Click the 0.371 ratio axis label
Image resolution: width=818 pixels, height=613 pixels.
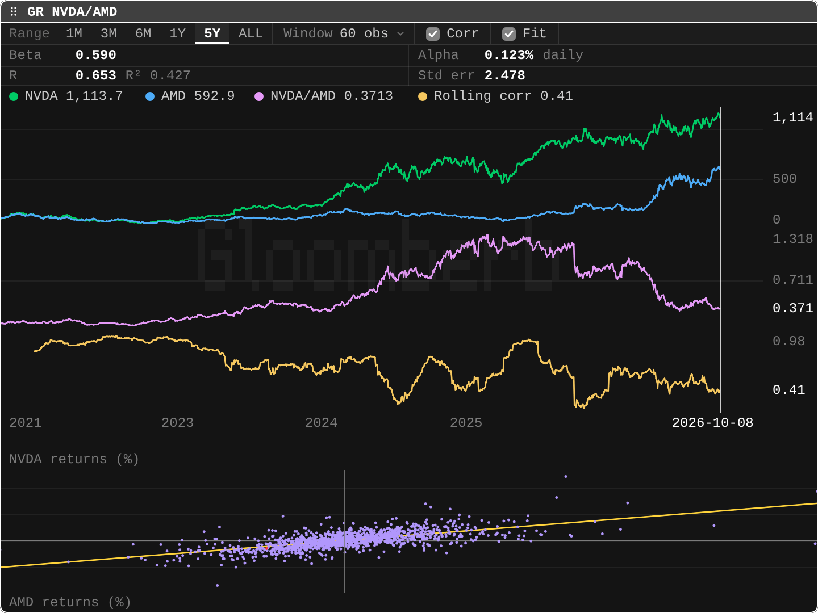793,308
